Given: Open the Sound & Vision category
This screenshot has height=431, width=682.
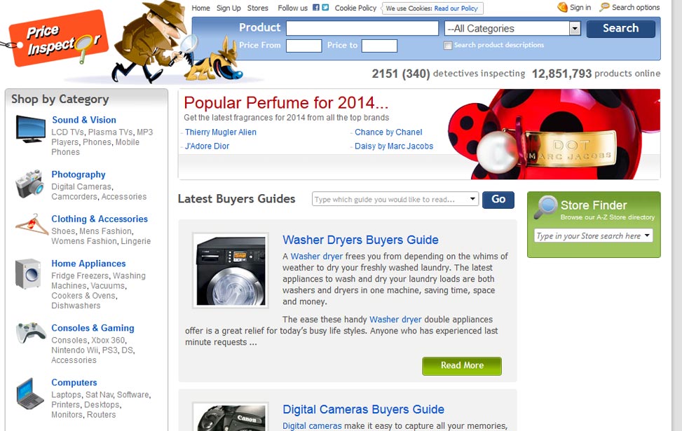Looking at the screenshot, I should click(x=84, y=120).
